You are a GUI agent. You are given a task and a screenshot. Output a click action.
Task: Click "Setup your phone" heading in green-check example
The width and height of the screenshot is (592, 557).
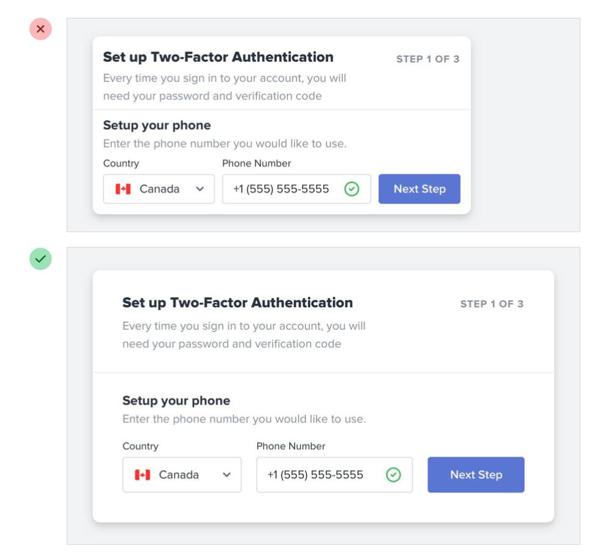(176, 401)
